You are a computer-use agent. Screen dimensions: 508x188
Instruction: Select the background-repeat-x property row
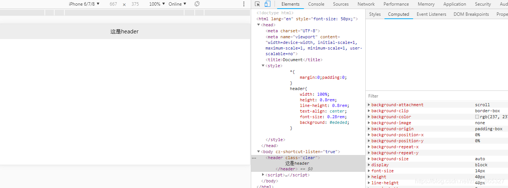tap(437, 147)
